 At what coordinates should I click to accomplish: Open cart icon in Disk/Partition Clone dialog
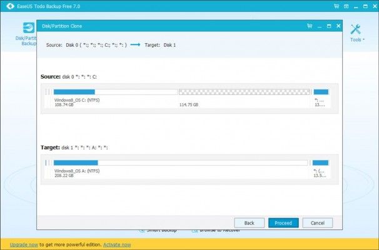(x=310, y=26)
